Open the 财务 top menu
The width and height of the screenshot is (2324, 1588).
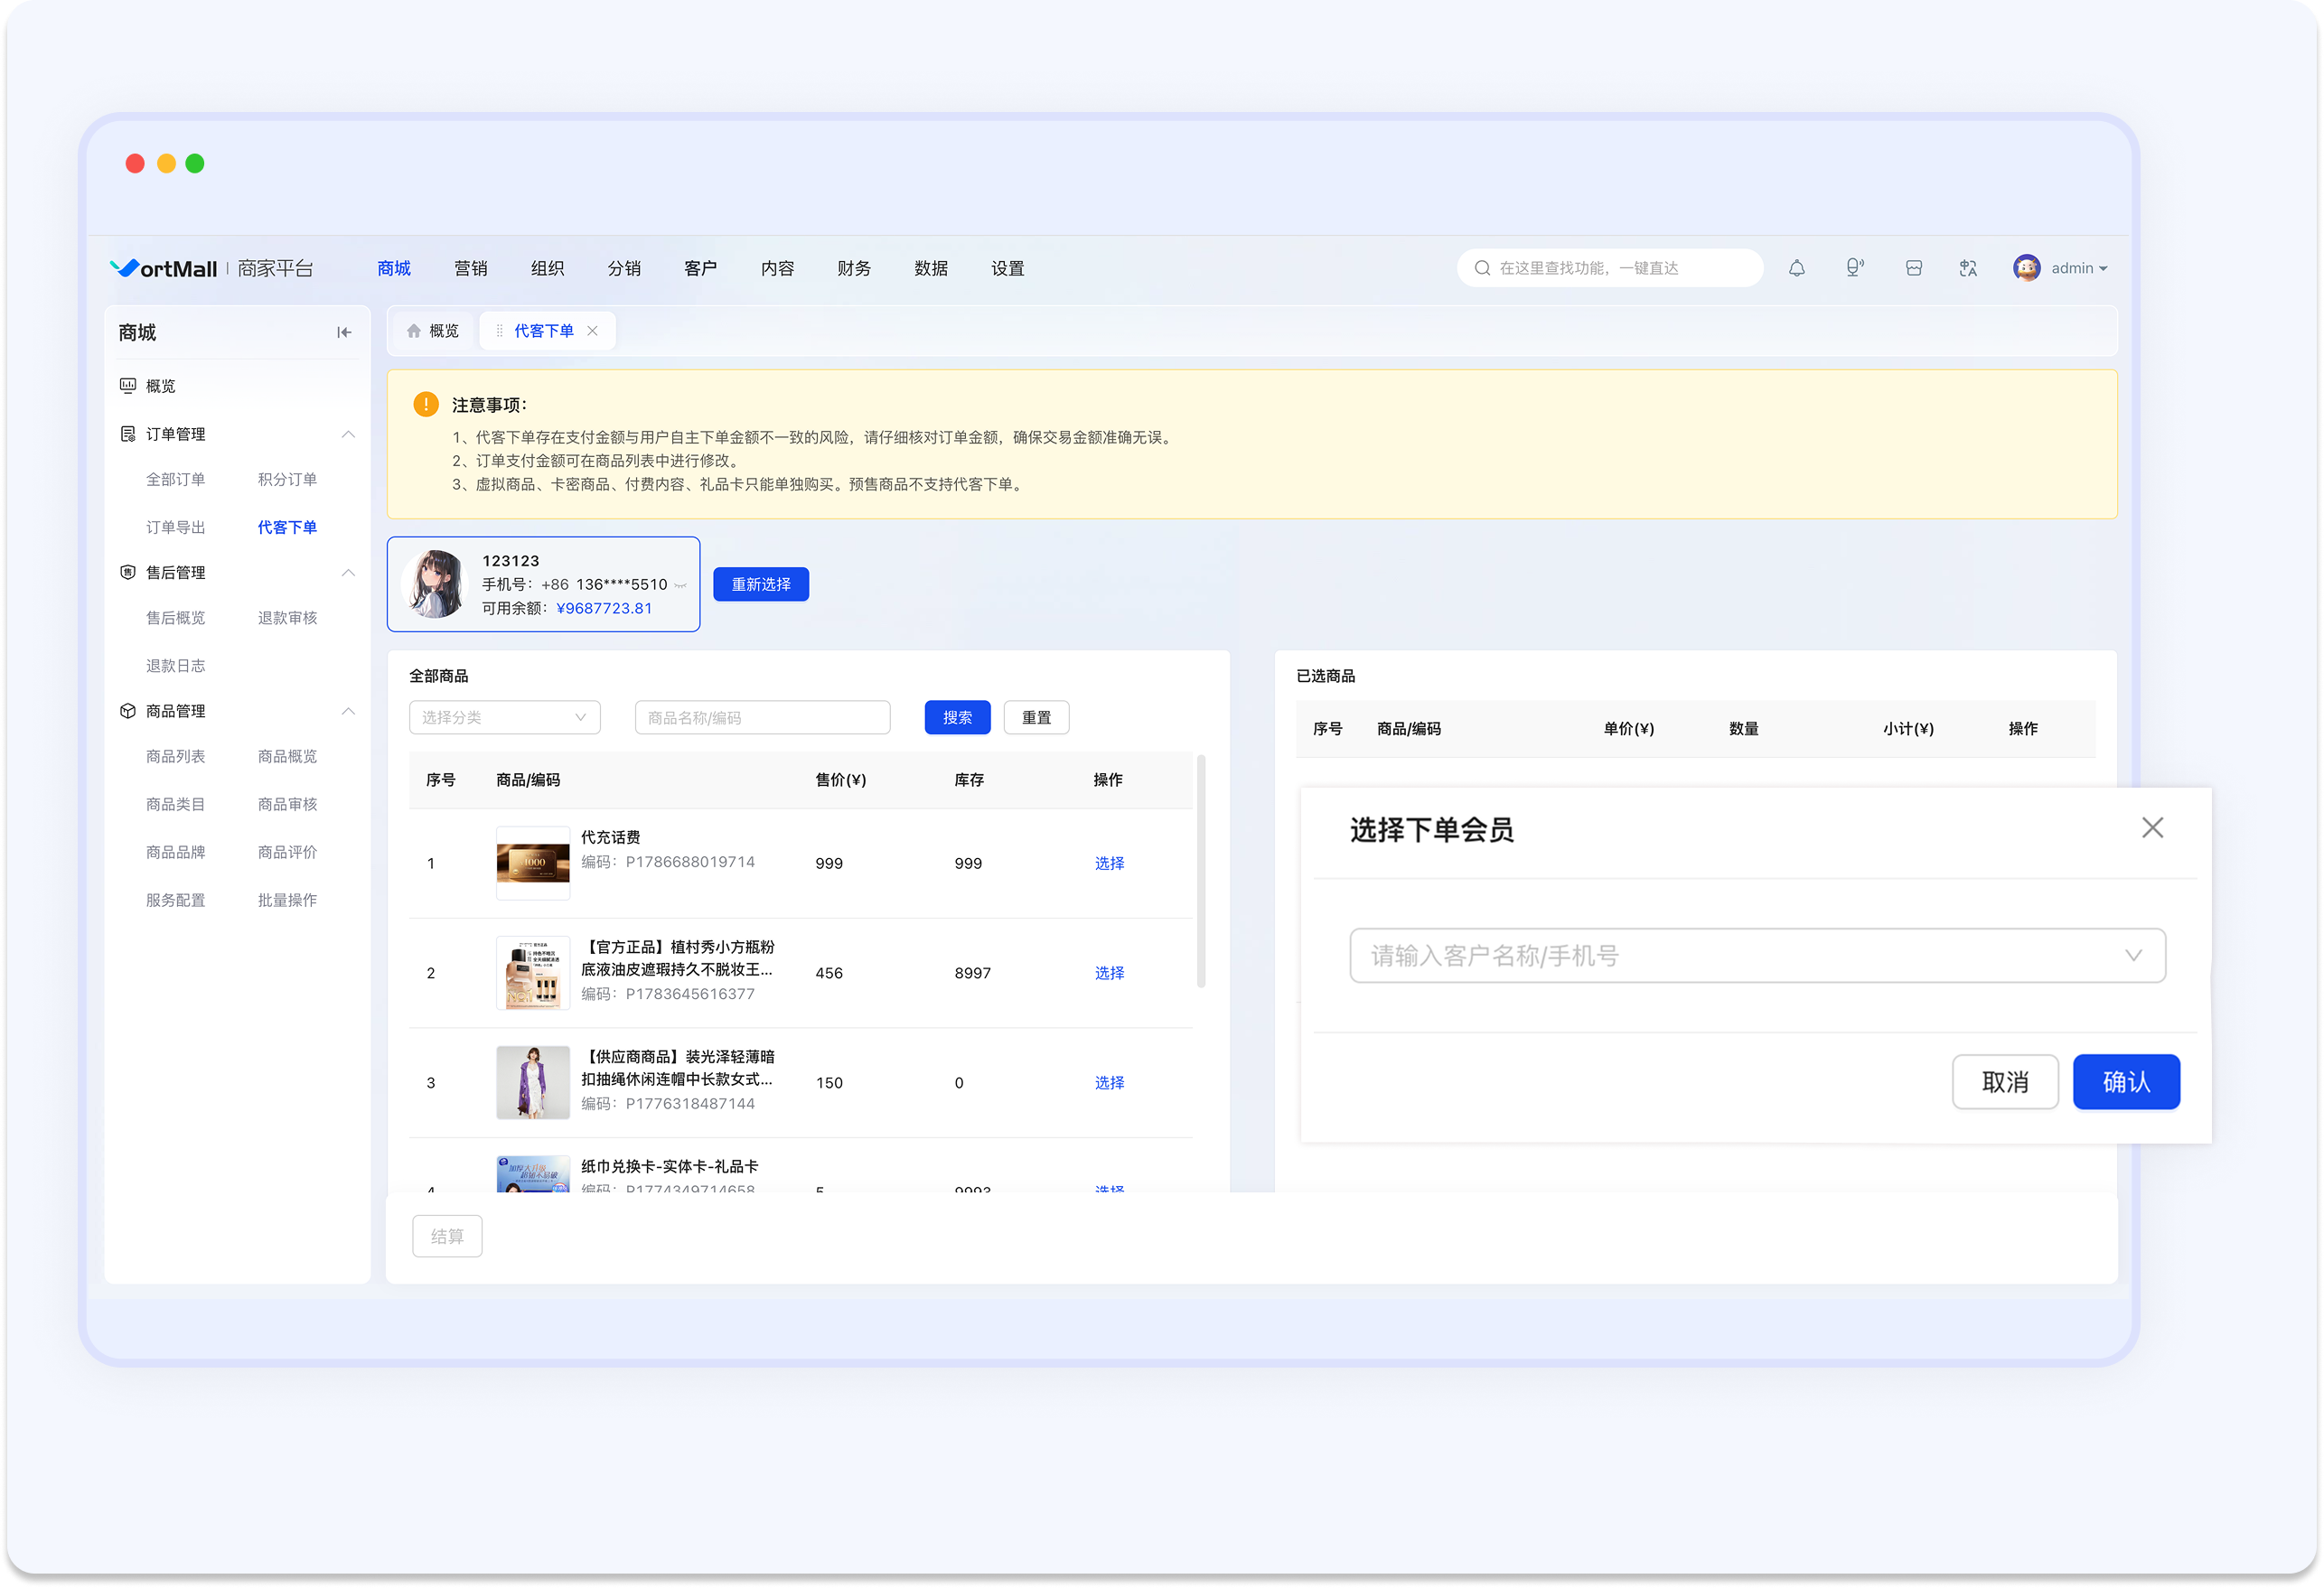pos(854,268)
